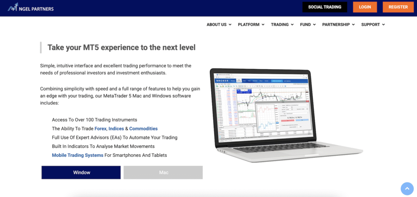Download the Window version
Screen dimensions: 417x197
pyautogui.click(x=81, y=173)
